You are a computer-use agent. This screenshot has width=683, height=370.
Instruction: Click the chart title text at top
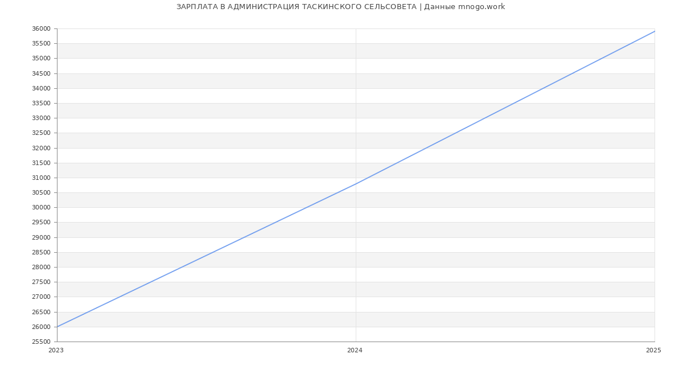point(340,7)
